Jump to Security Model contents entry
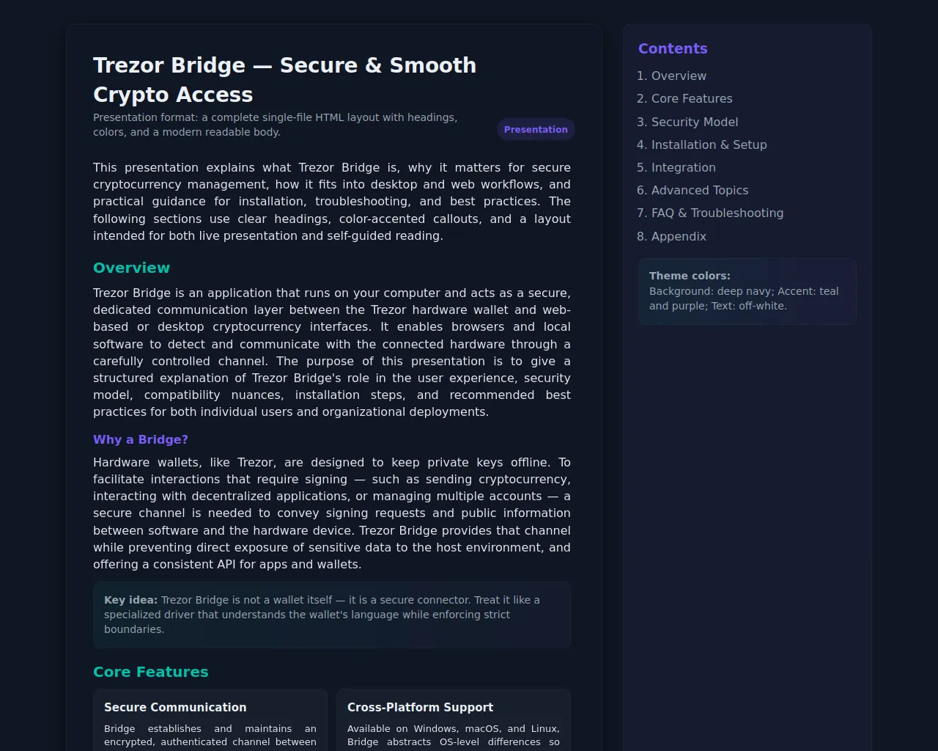 (695, 122)
